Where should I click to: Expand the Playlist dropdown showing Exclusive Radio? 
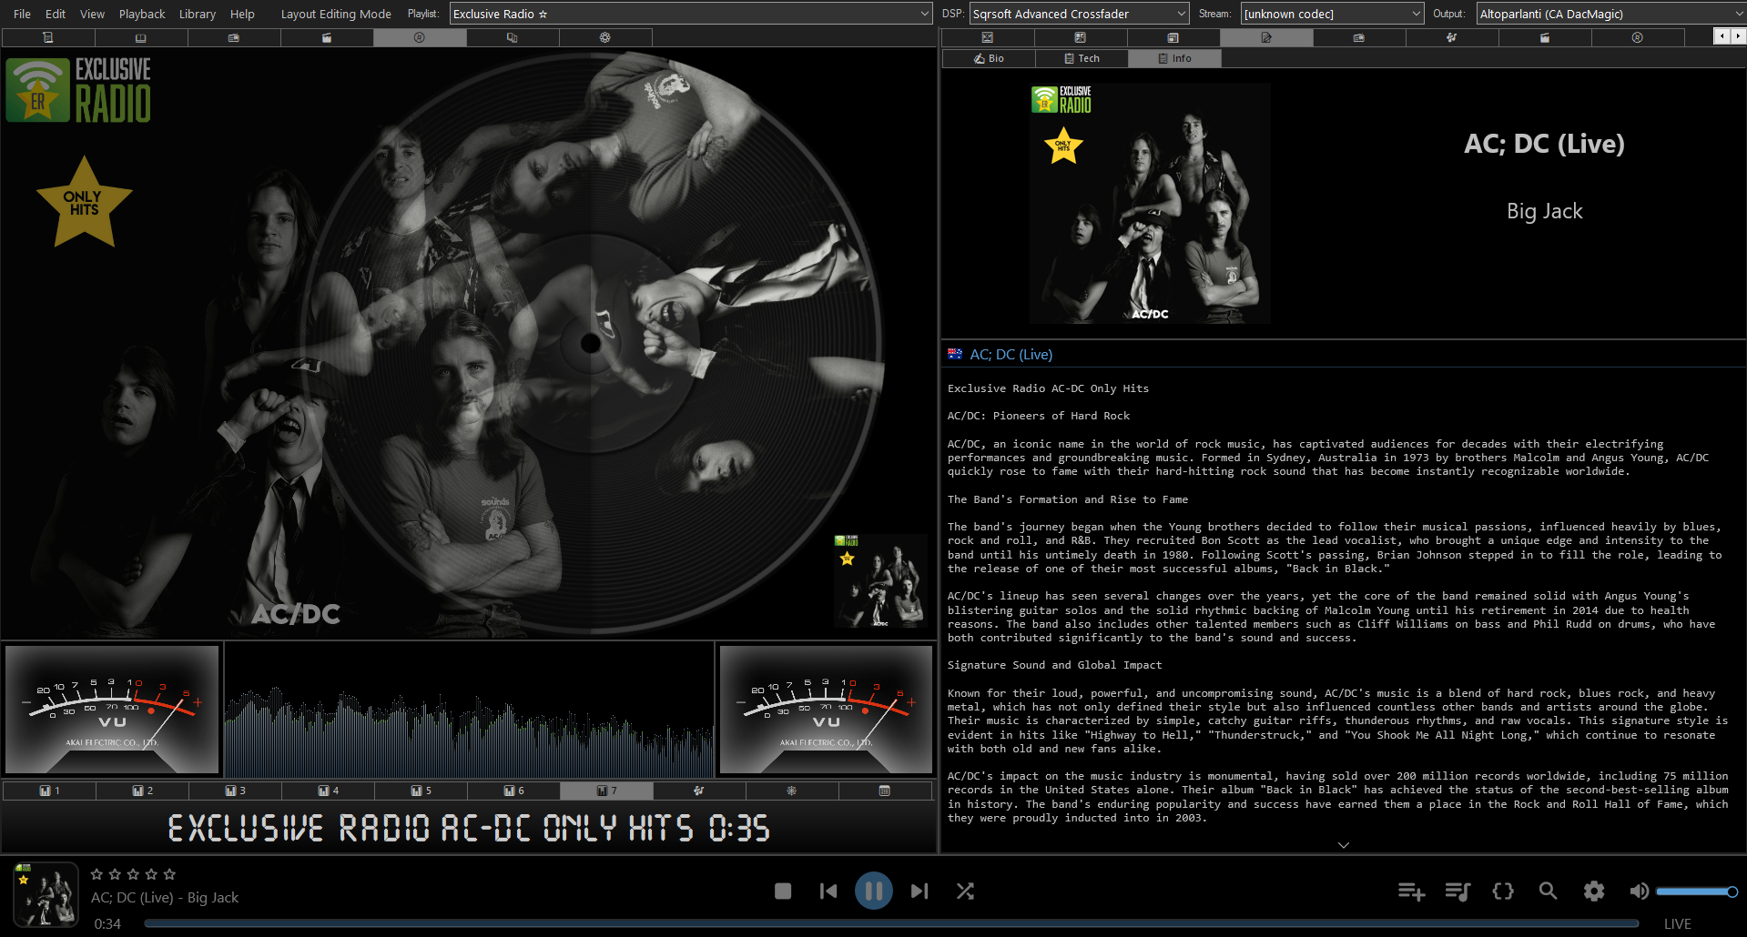pyautogui.click(x=691, y=14)
